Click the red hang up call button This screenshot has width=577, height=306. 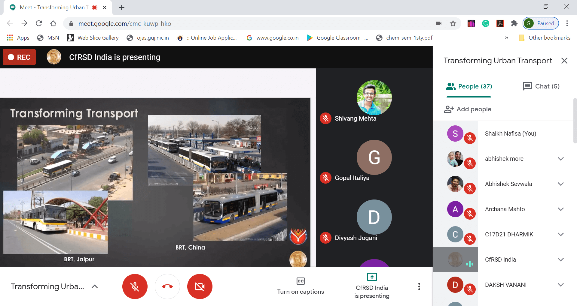[167, 286]
